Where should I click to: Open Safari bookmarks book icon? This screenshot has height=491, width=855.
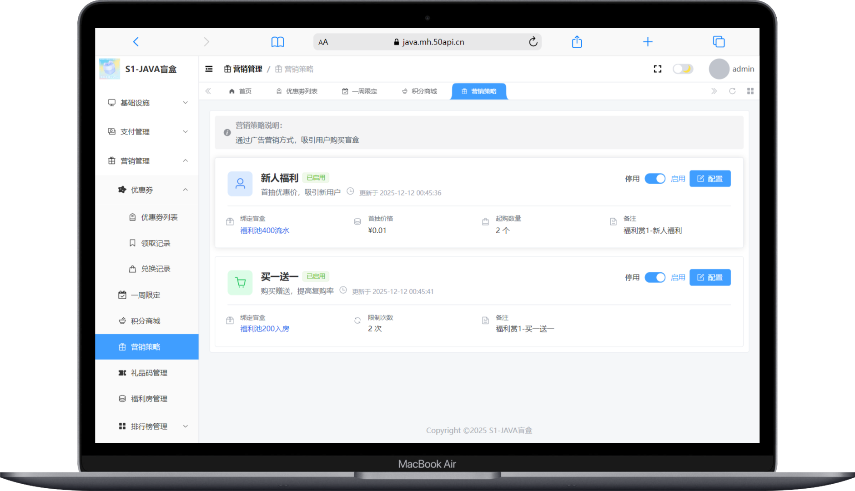pyautogui.click(x=277, y=42)
